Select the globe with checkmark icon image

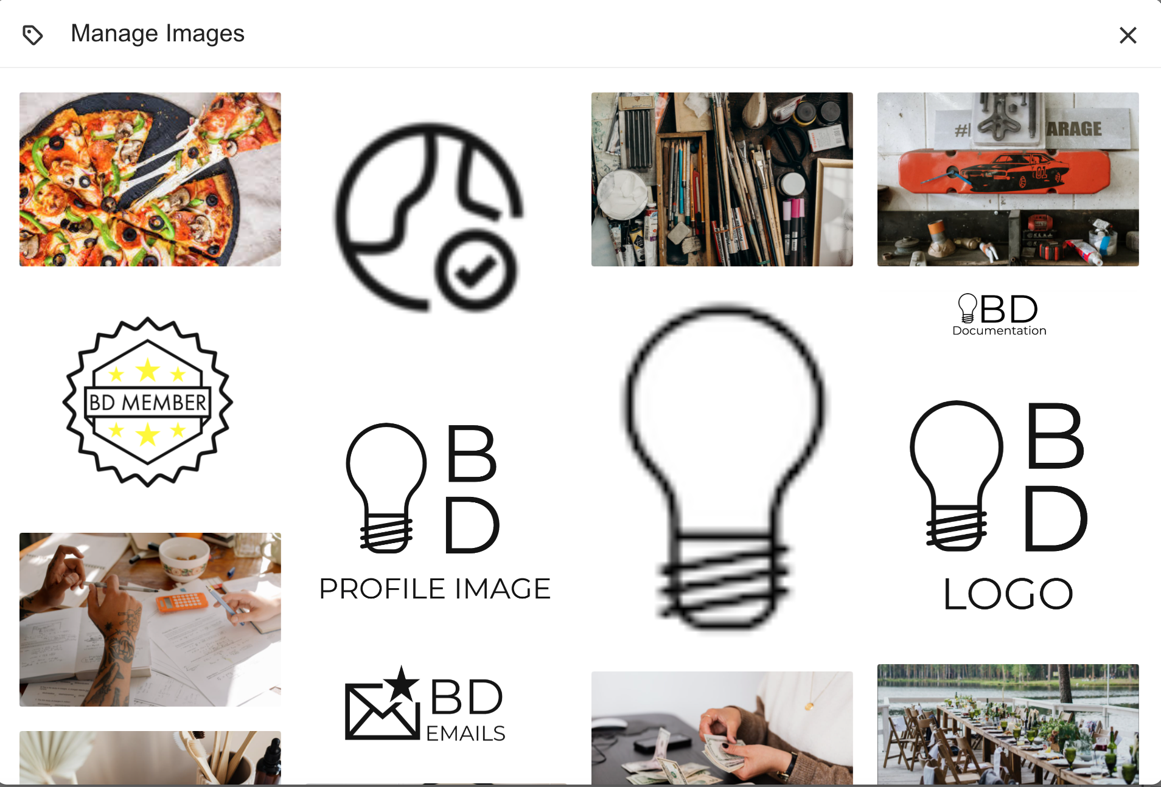coord(429,218)
